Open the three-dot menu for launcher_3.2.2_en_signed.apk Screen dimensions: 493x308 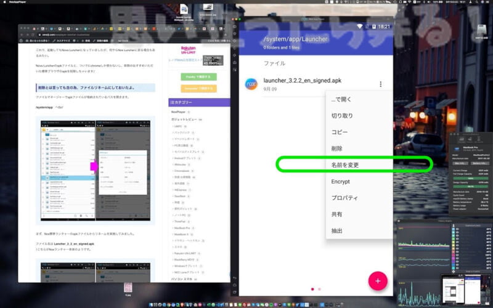point(380,84)
